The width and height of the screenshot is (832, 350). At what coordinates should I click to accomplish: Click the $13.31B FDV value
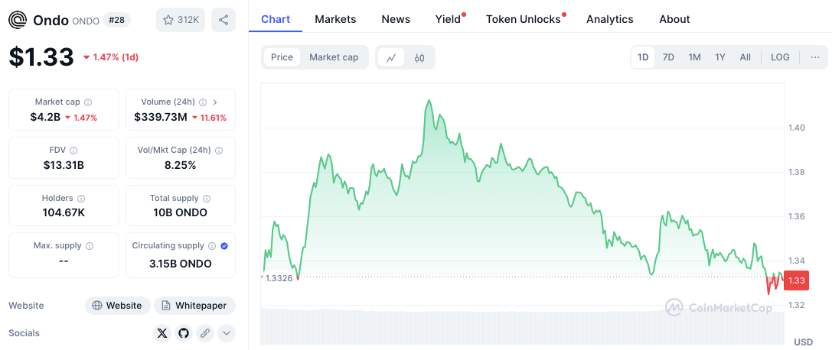point(64,165)
